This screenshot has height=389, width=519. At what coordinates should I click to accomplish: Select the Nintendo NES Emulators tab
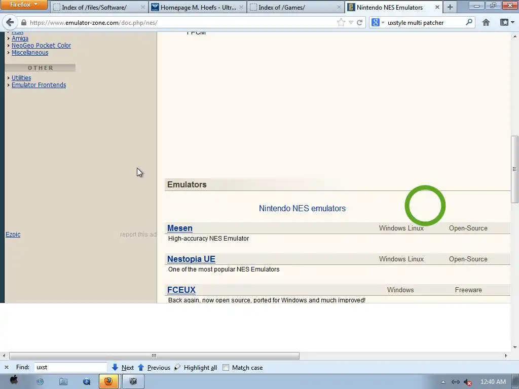tap(390, 7)
